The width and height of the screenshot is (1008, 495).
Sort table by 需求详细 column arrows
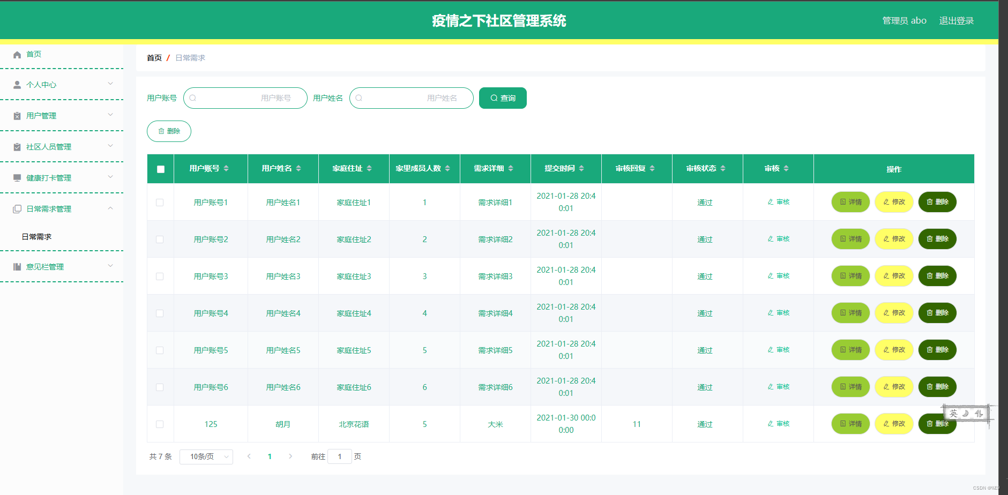pos(511,168)
